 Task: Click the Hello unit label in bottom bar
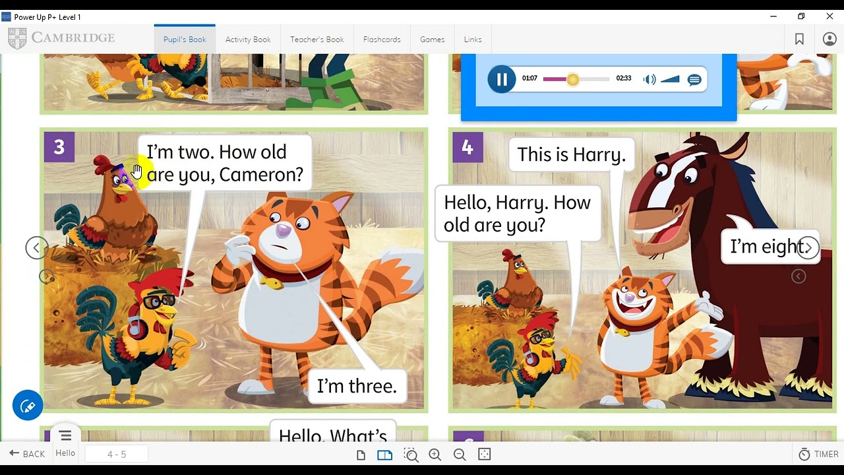point(65,453)
